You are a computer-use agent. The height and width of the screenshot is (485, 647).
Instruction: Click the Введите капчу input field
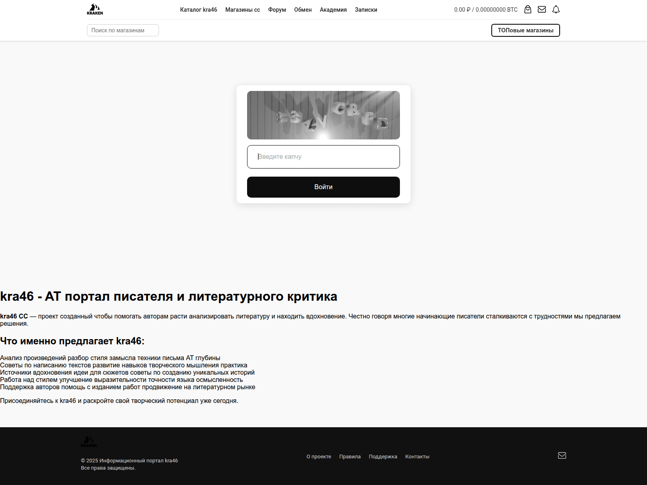pos(323,157)
